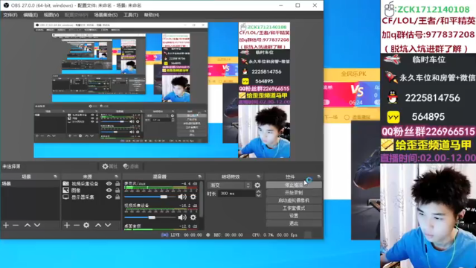Click the 退出 button
The height and width of the screenshot is (268, 476).
pyautogui.click(x=294, y=223)
